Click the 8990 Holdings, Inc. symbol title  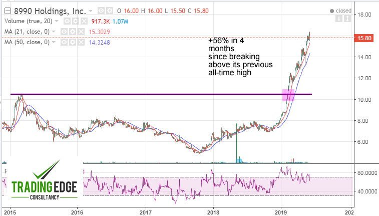click(50, 11)
